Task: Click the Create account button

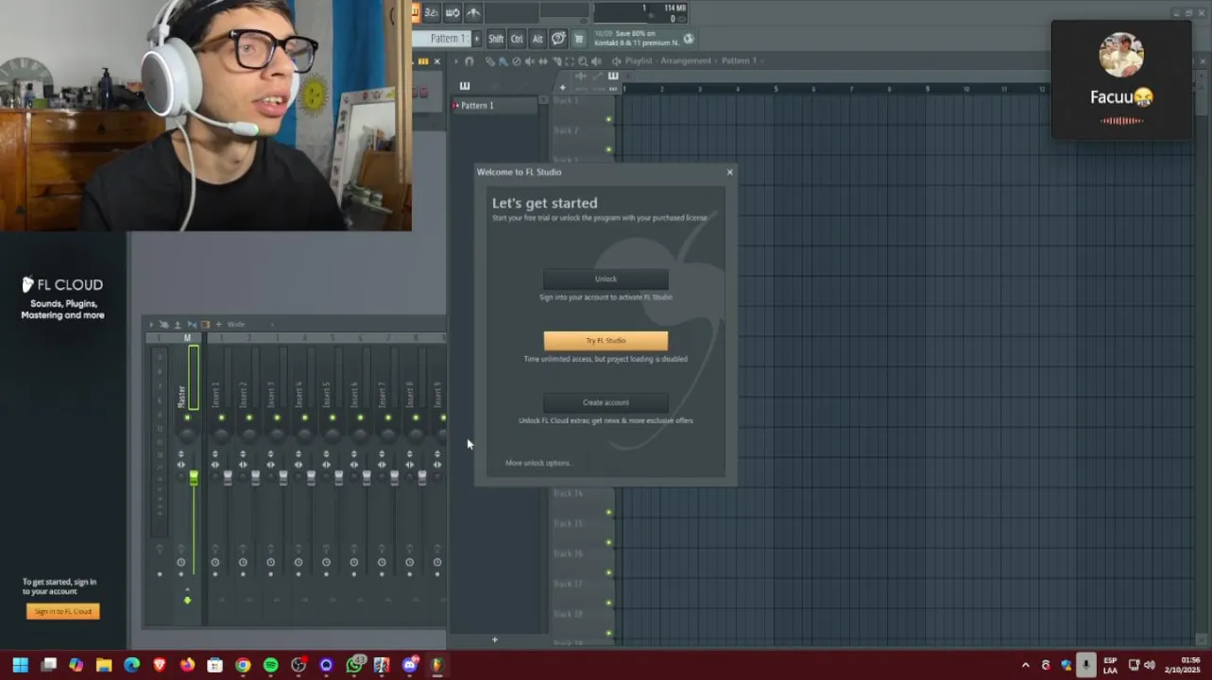Action: pos(606,402)
